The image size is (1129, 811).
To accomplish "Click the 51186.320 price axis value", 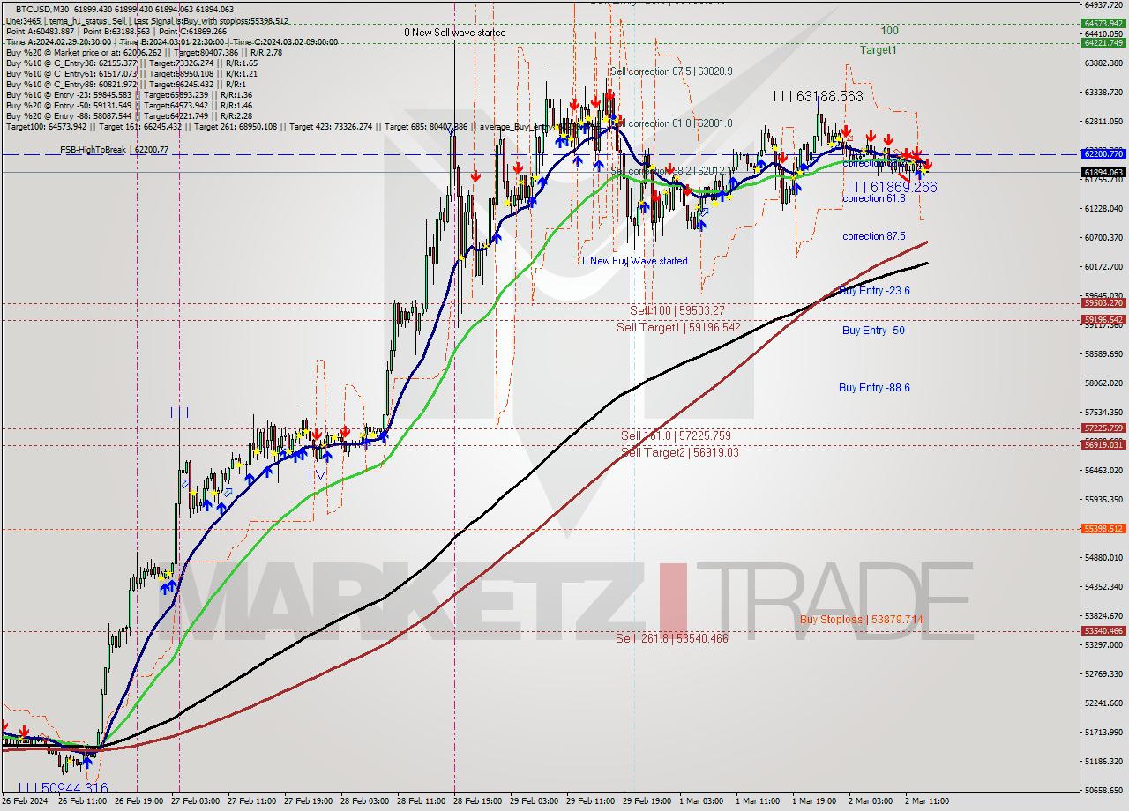I will click(1103, 761).
